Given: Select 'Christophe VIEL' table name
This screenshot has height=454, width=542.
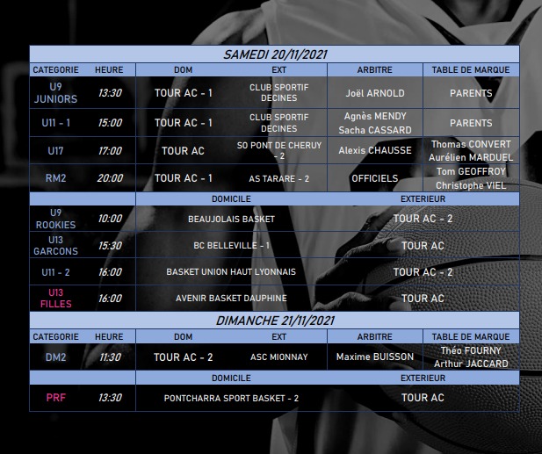Looking at the screenshot, I should 471,185.
